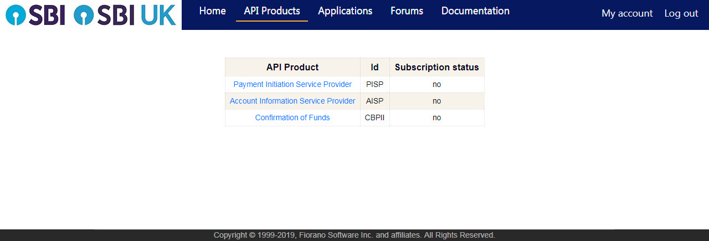Open the Home menu item
709x241 pixels.
pos(213,11)
